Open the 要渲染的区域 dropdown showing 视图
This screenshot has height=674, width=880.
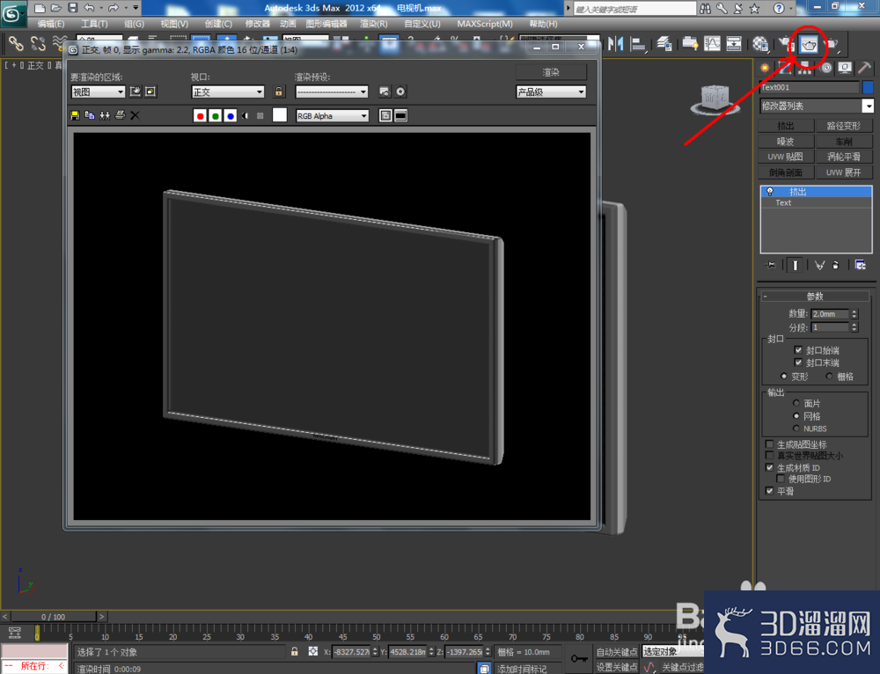98,92
